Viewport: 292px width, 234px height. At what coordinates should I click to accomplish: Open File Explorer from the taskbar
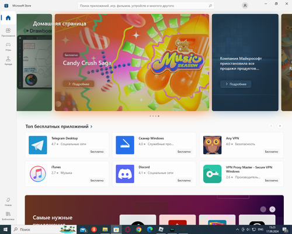[105, 229]
